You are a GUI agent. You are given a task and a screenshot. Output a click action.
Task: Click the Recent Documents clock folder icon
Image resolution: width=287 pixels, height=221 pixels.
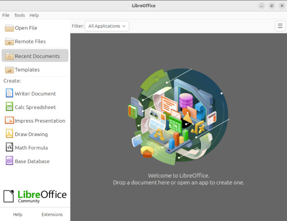tap(9, 56)
